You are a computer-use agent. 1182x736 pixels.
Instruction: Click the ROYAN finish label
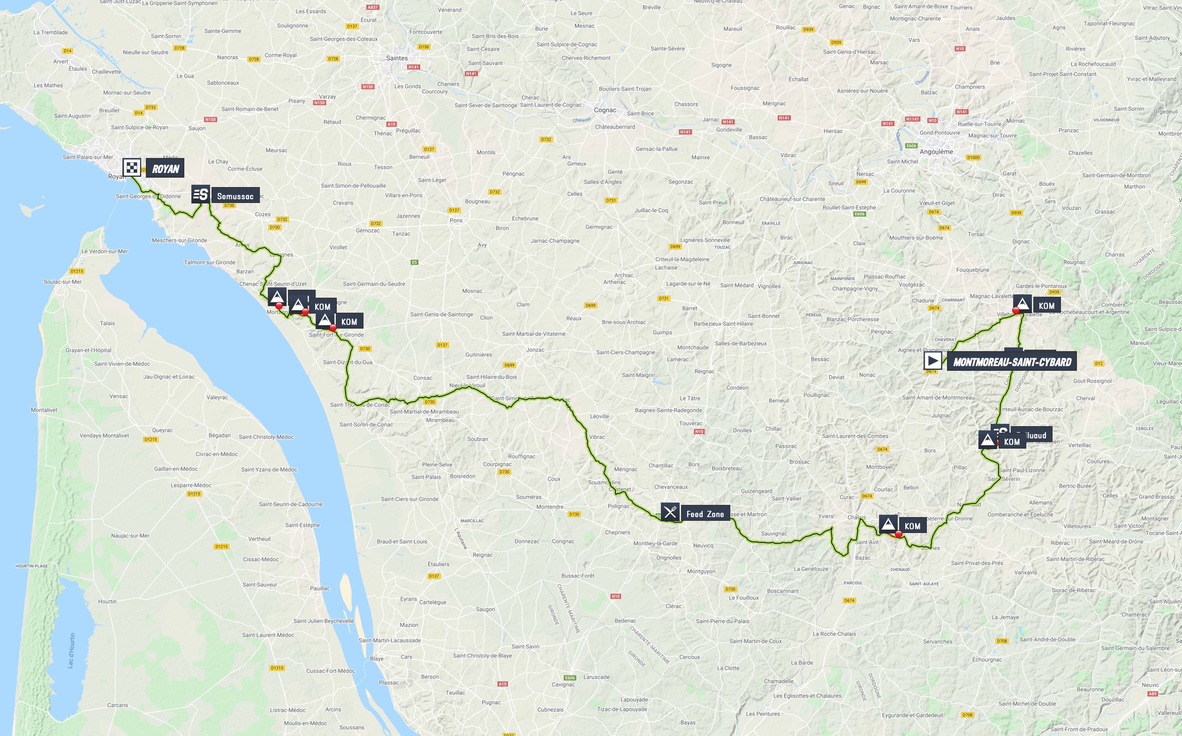pos(165,168)
